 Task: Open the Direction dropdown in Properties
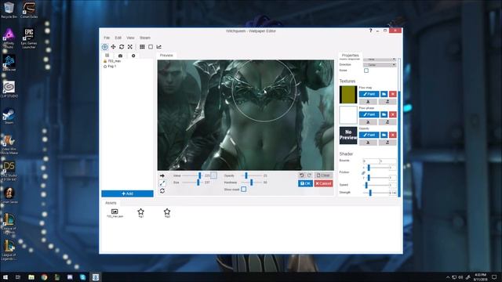(380, 65)
